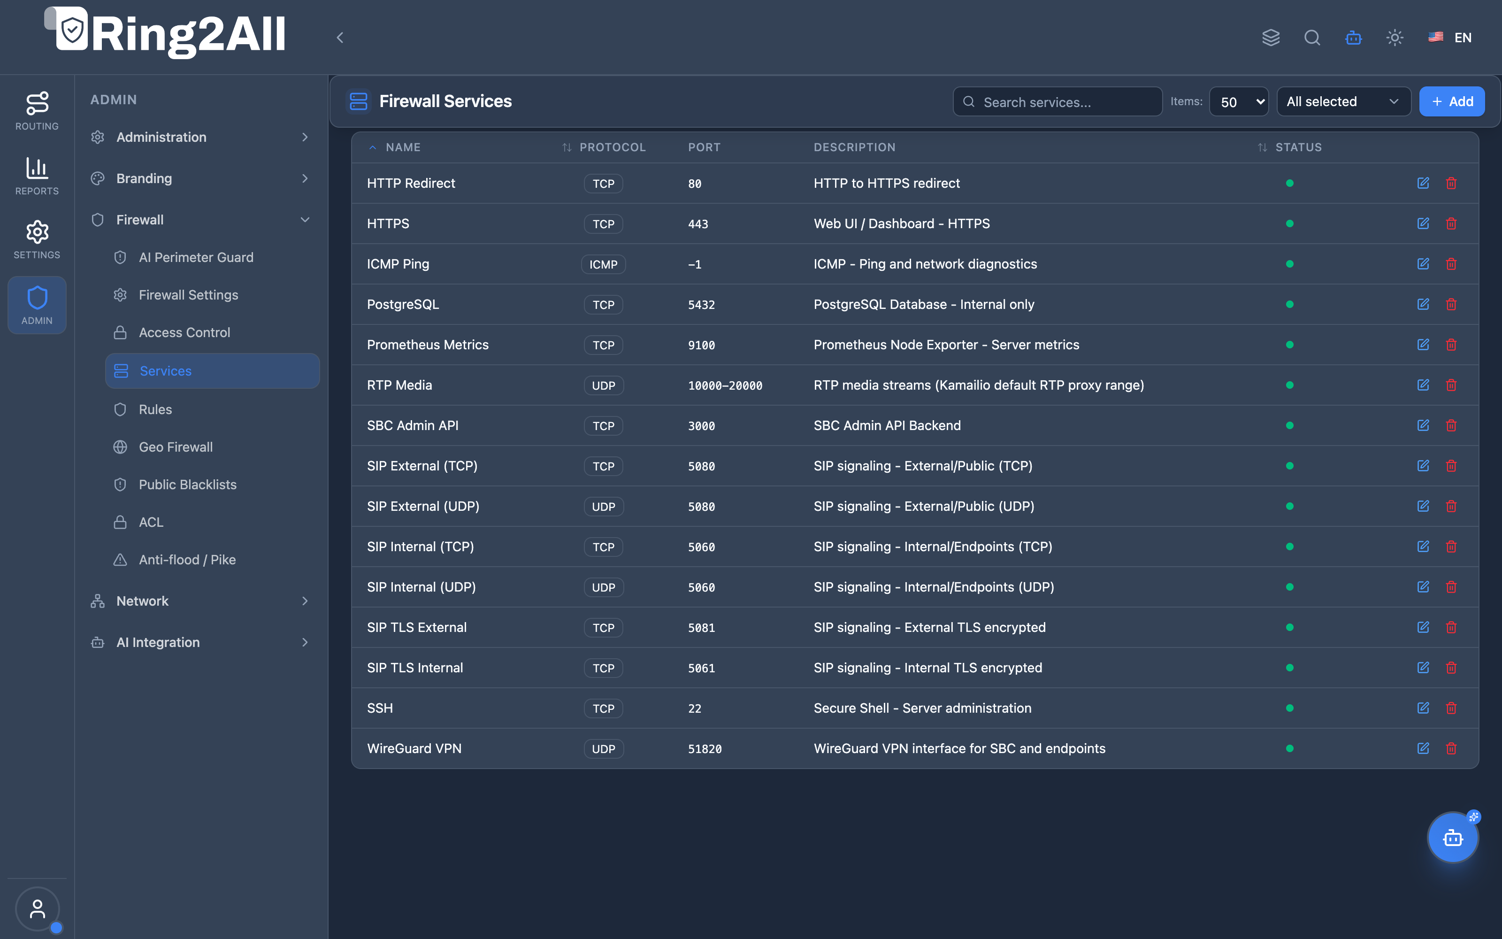
Task: Sort the table by Name column
Action: tap(395, 148)
